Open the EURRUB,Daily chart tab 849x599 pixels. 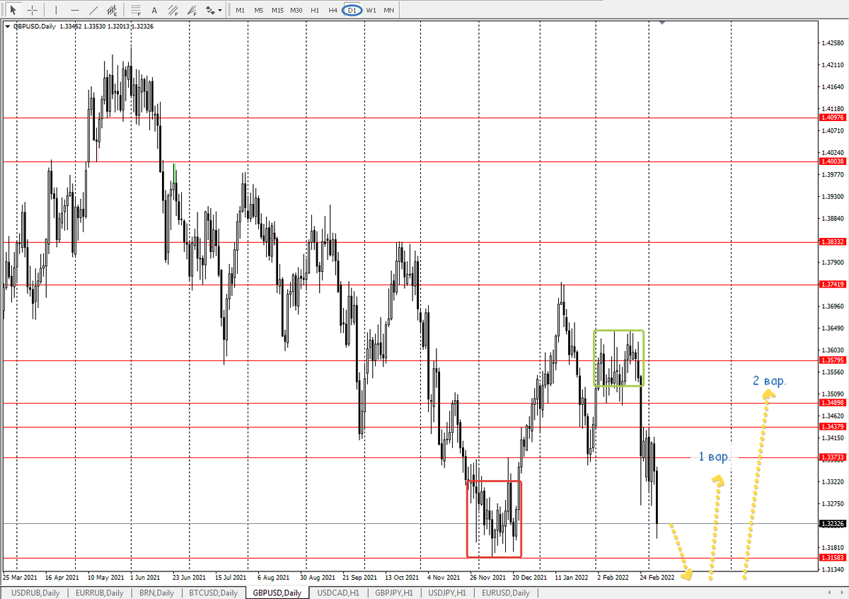point(100,593)
